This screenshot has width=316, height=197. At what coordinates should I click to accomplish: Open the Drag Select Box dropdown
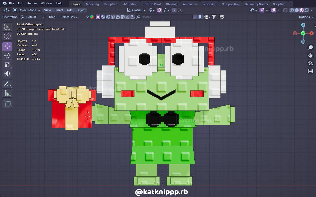[x=68, y=17]
